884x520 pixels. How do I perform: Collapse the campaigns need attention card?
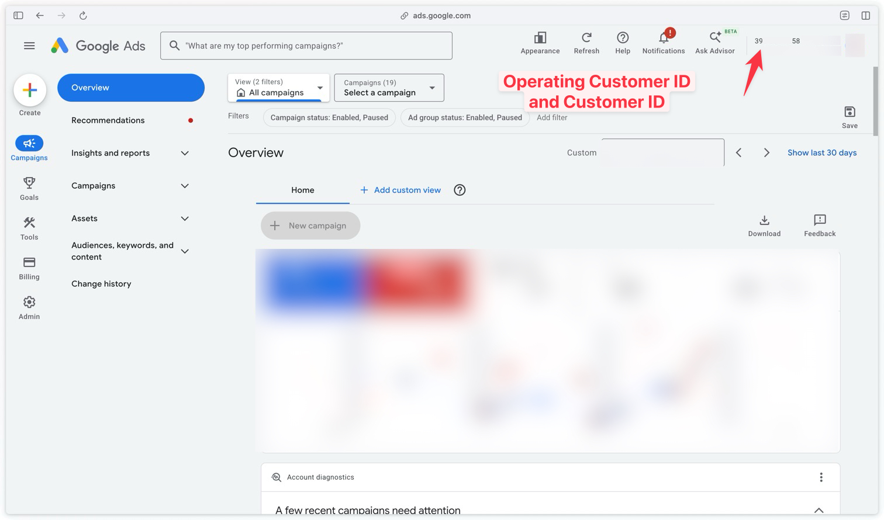[819, 511]
